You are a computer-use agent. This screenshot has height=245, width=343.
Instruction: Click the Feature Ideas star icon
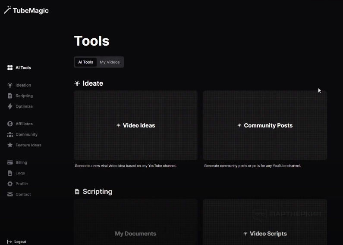point(10,145)
